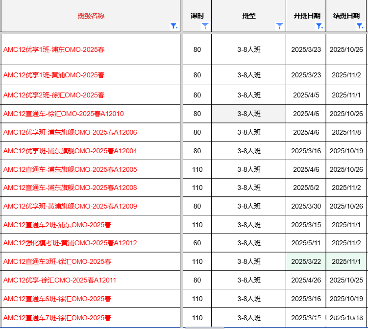Screen dimensions: 368x329
Task: Click AMC12直通车2班-浦东OMO-2025春 cell
Action: point(91,225)
